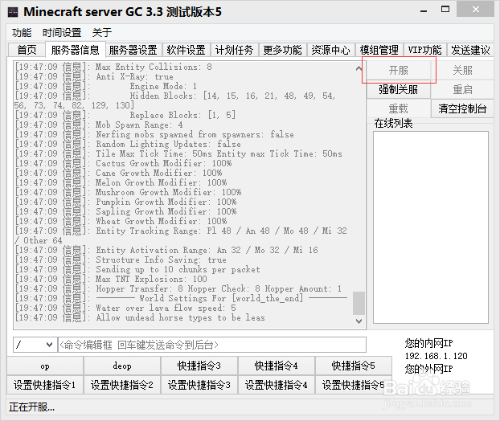Click the 重载 reload button
Image resolution: width=500 pixels, height=421 pixels.
click(399, 108)
